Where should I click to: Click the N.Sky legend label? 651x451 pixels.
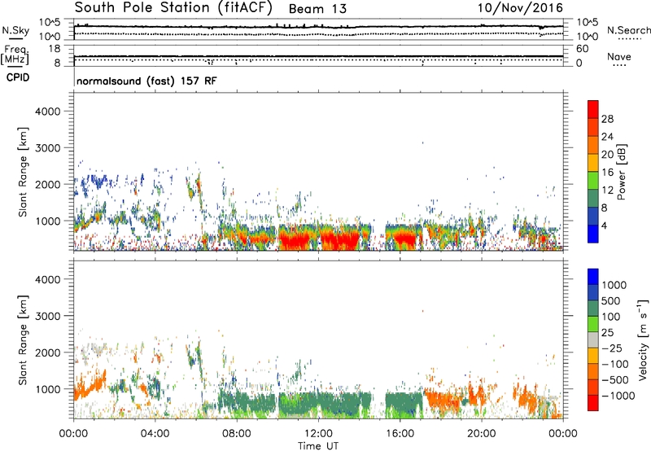coord(15,30)
